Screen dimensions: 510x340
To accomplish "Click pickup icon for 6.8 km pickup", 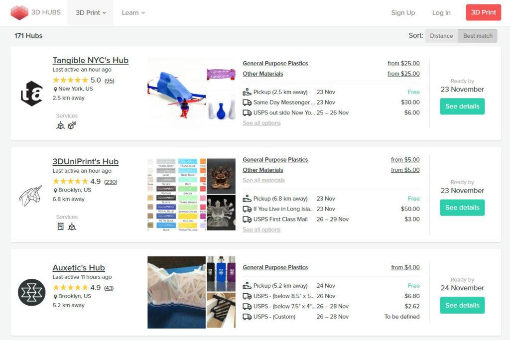I will (x=247, y=199).
